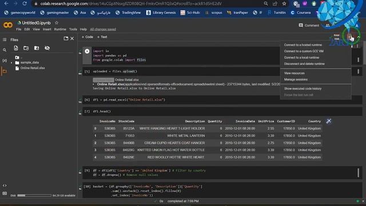Open the Edit menu
Image resolution: width=366 pixels, height=206 pixels.
click(x=27, y=29)
